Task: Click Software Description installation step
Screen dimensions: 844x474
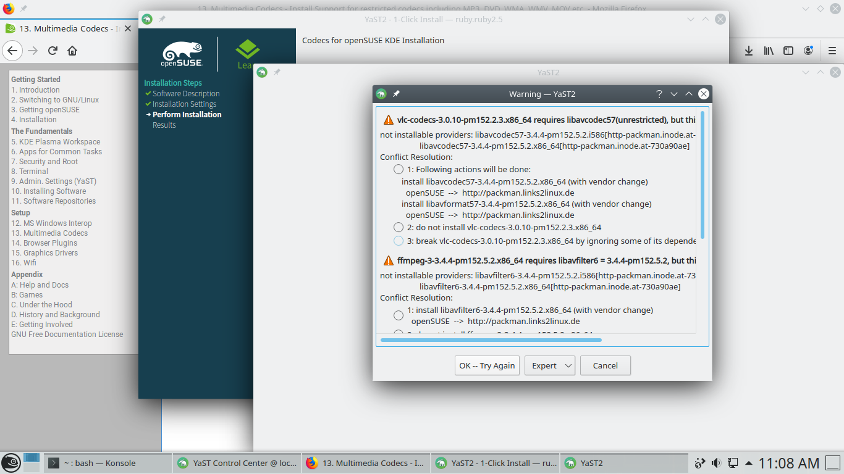Action: click(186, 94)
